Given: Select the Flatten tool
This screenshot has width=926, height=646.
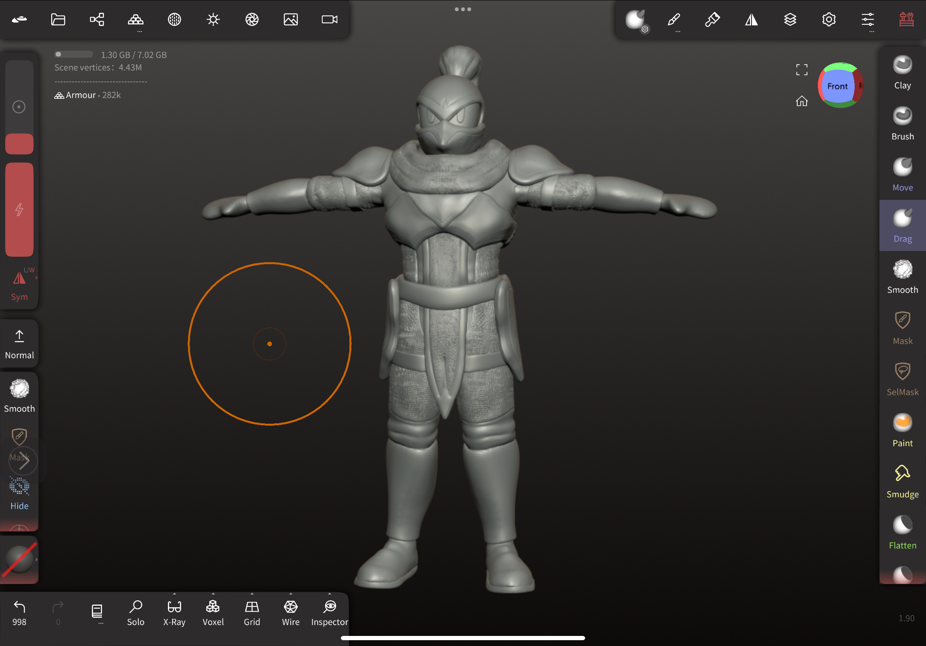Looking at the screenshot, I should click(902, 533).
